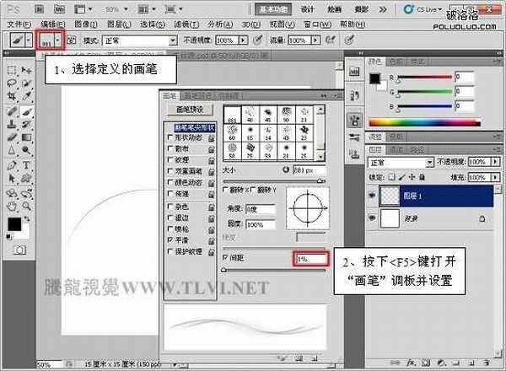The width and height of the screenshot is (506, 371).
Task: Open the 图层(L) menu
Action: (119, 24)
